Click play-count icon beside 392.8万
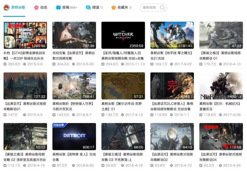 coord(5,64)
